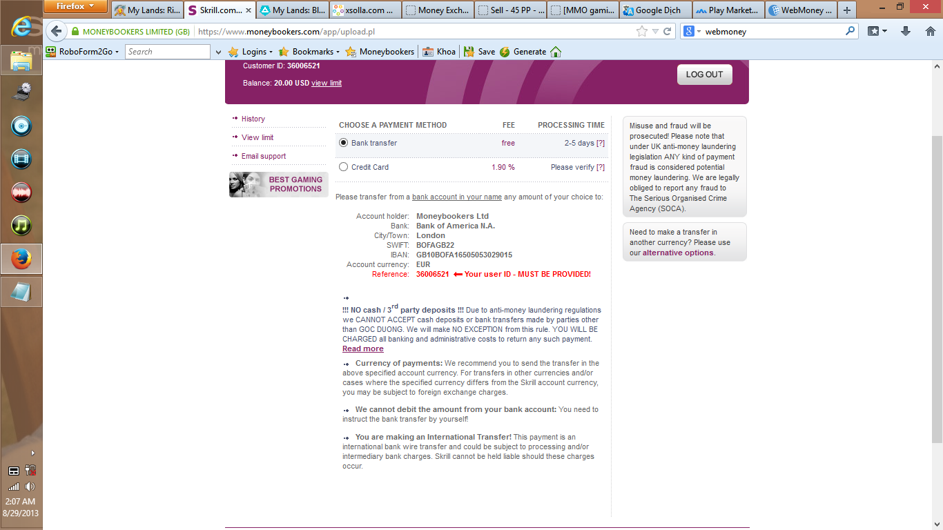Click the [?] help link for Bank transfer
The image size is (943, 530).
tap(601, 143)
